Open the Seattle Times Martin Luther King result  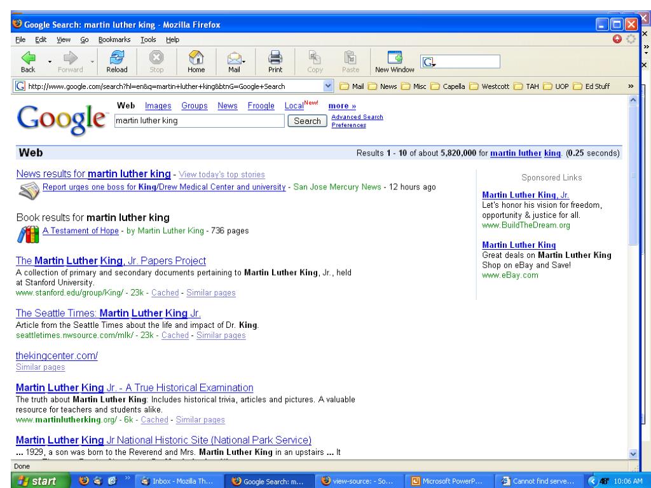(108, 313)
